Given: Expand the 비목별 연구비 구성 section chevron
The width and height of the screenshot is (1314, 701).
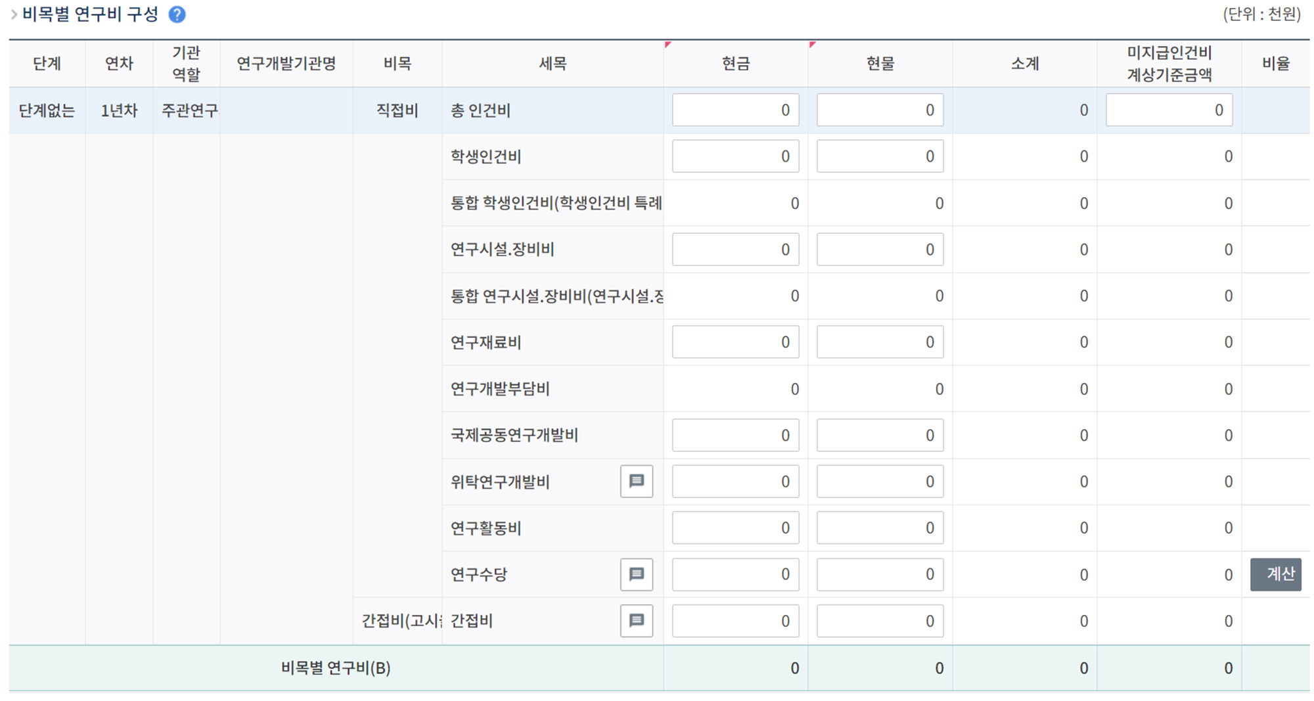Looking at the screenshot, I should coord(13,13).
